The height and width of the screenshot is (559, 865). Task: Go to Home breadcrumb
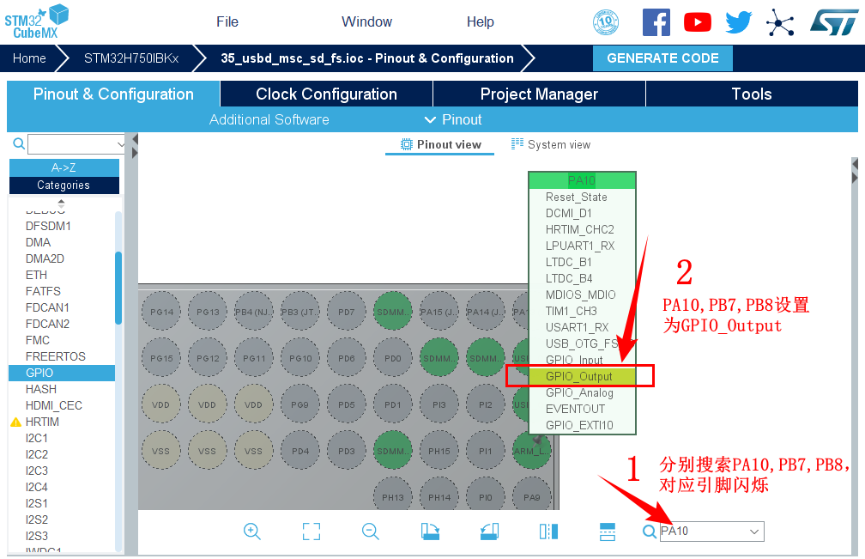click(x=29, y=58)
